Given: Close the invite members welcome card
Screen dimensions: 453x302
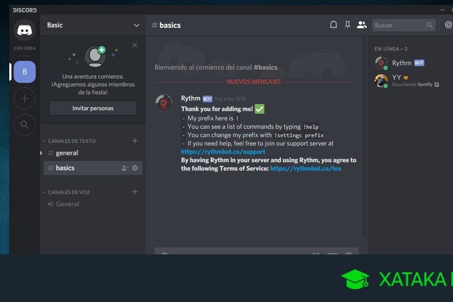Looking at the screenshot, I should 135,45.
